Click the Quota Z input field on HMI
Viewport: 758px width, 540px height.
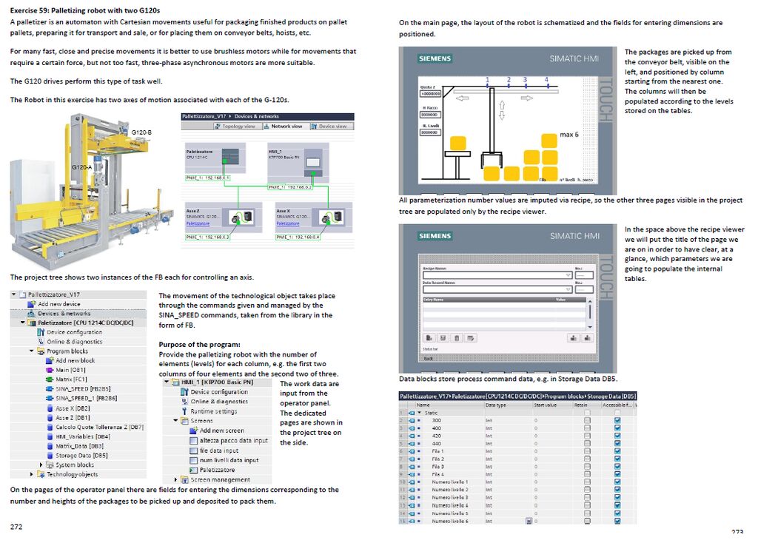(x=430, y=94)
